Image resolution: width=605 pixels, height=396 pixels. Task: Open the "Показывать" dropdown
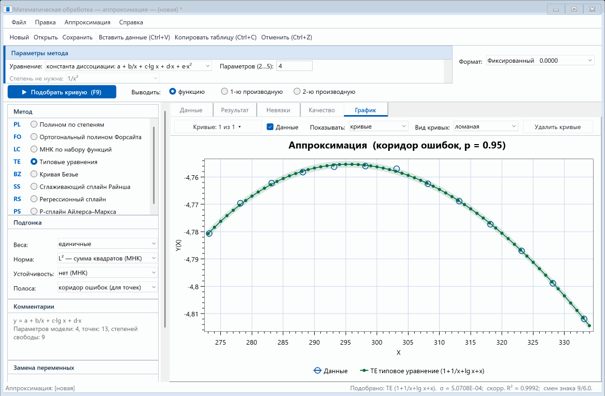coord(378,126)
